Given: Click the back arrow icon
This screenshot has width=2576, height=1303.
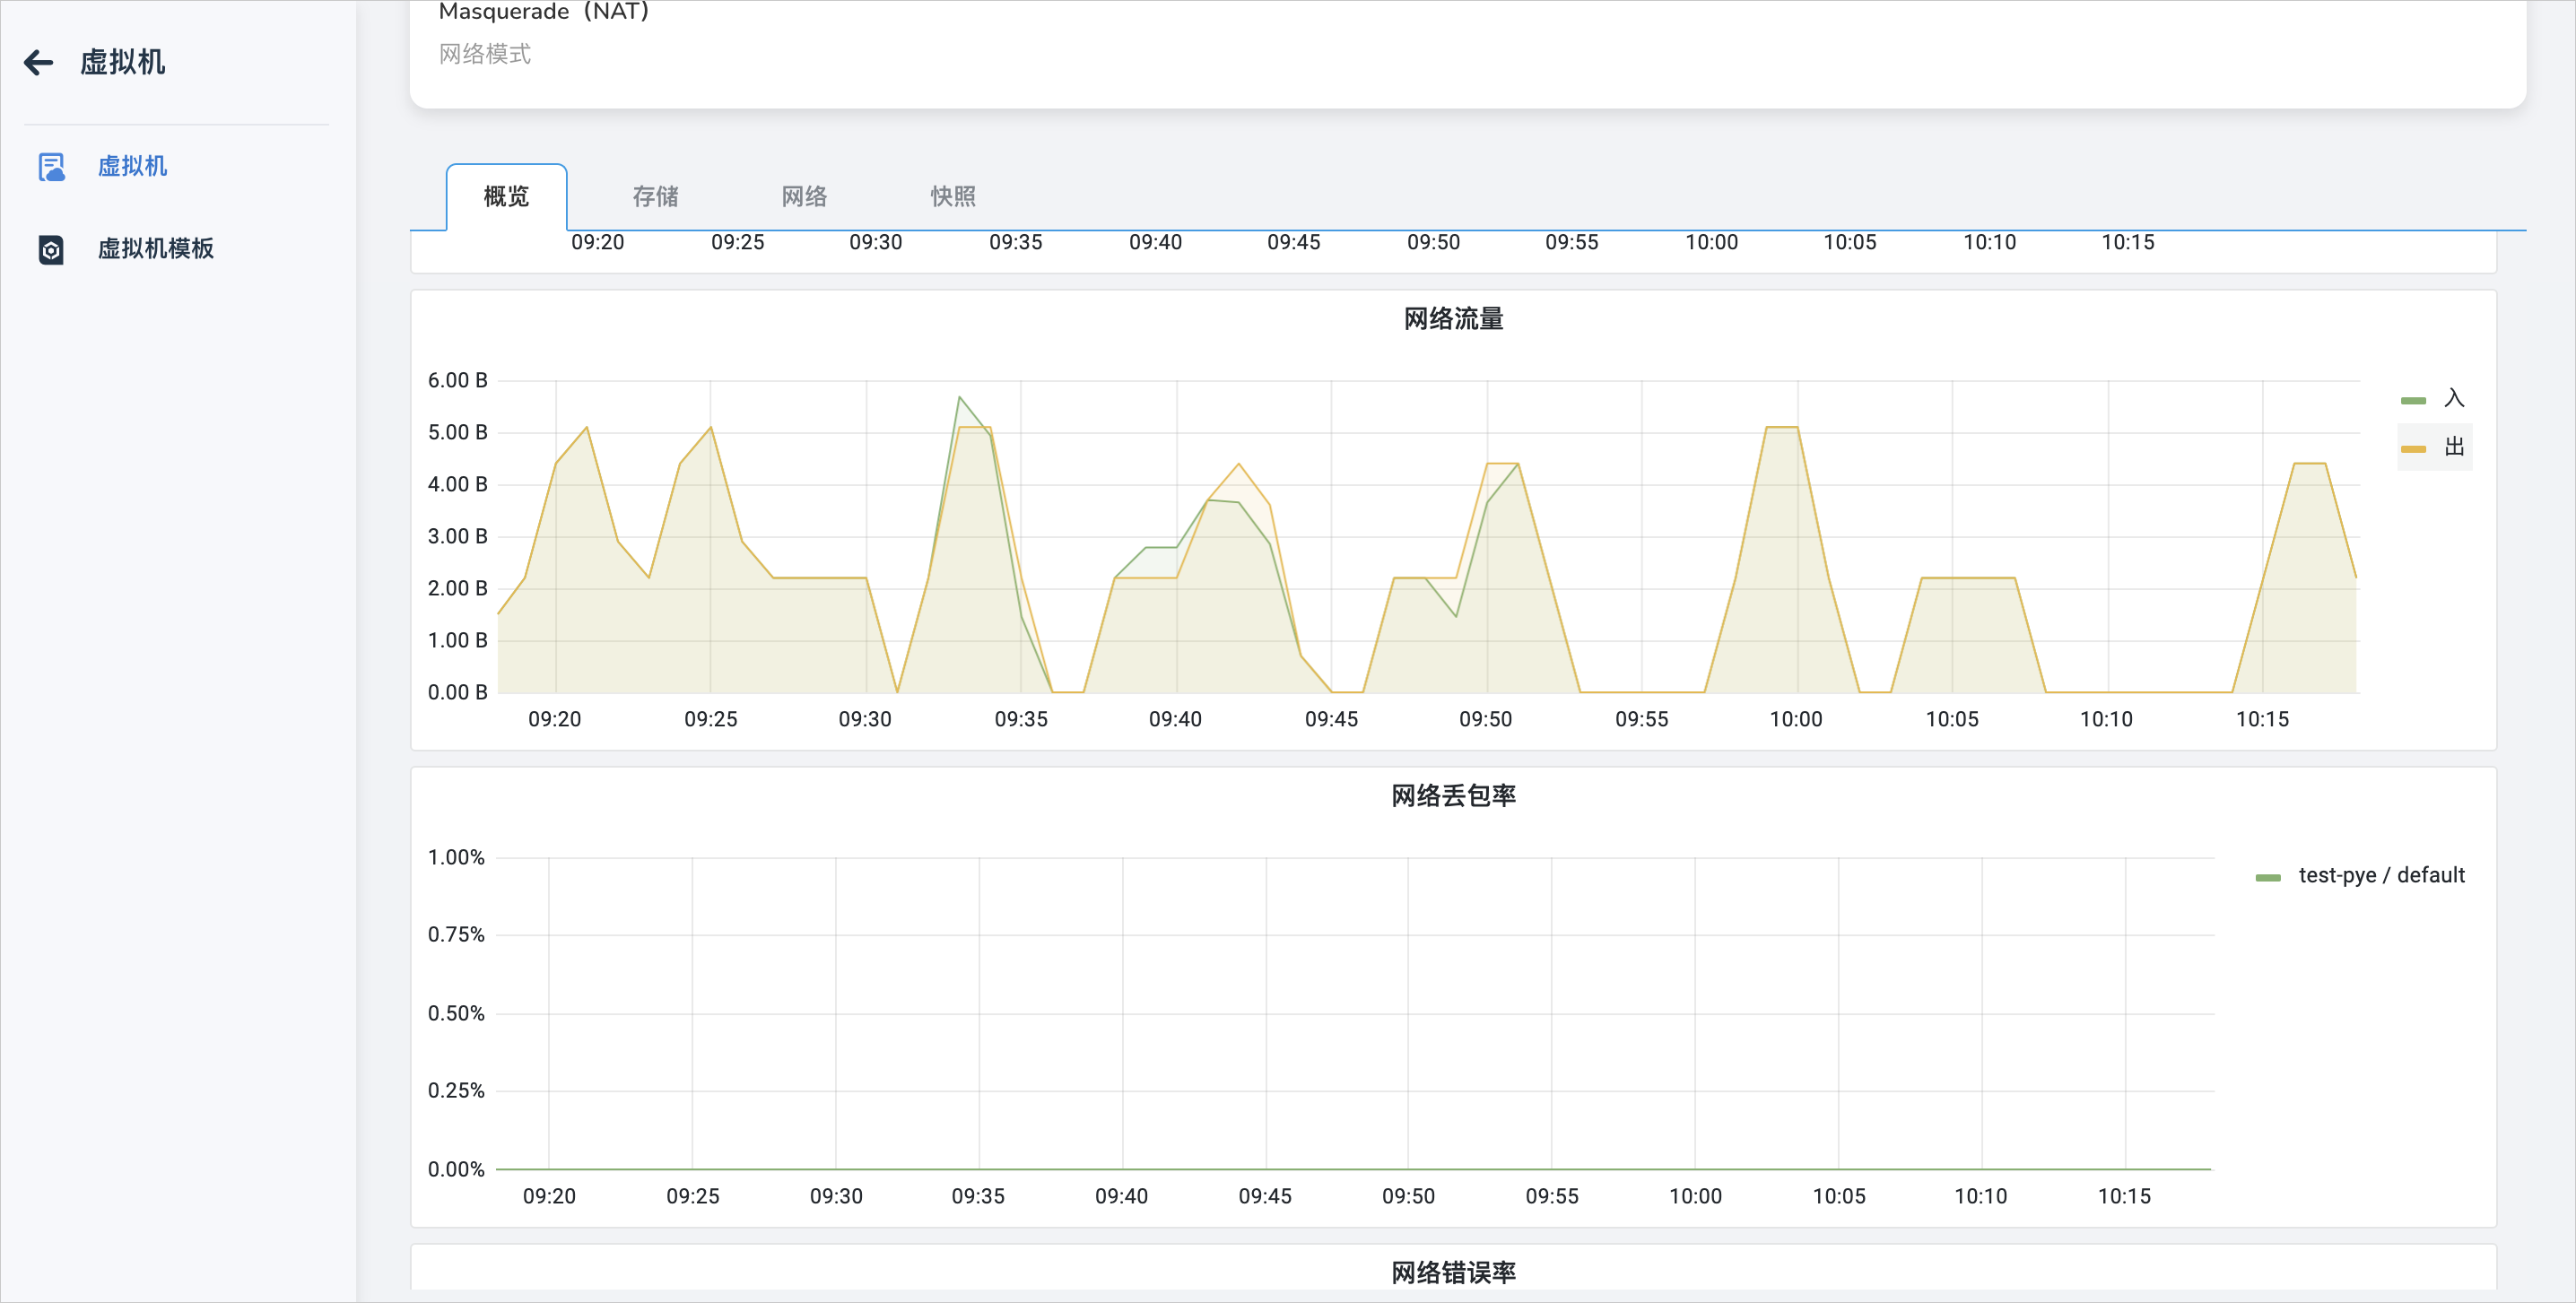Looking at the screenshot, I should pos(38,63).
